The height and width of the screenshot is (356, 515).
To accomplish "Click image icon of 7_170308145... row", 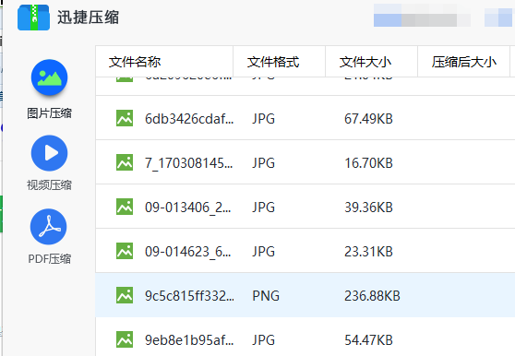I will click(x=125, y=162).
